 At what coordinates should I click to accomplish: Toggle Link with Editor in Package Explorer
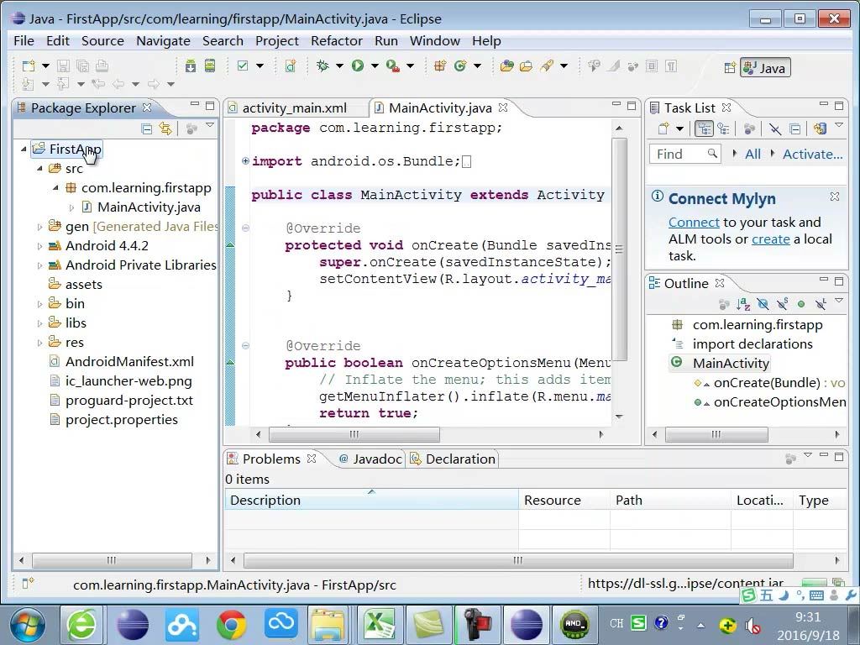[x=165, y=128]
